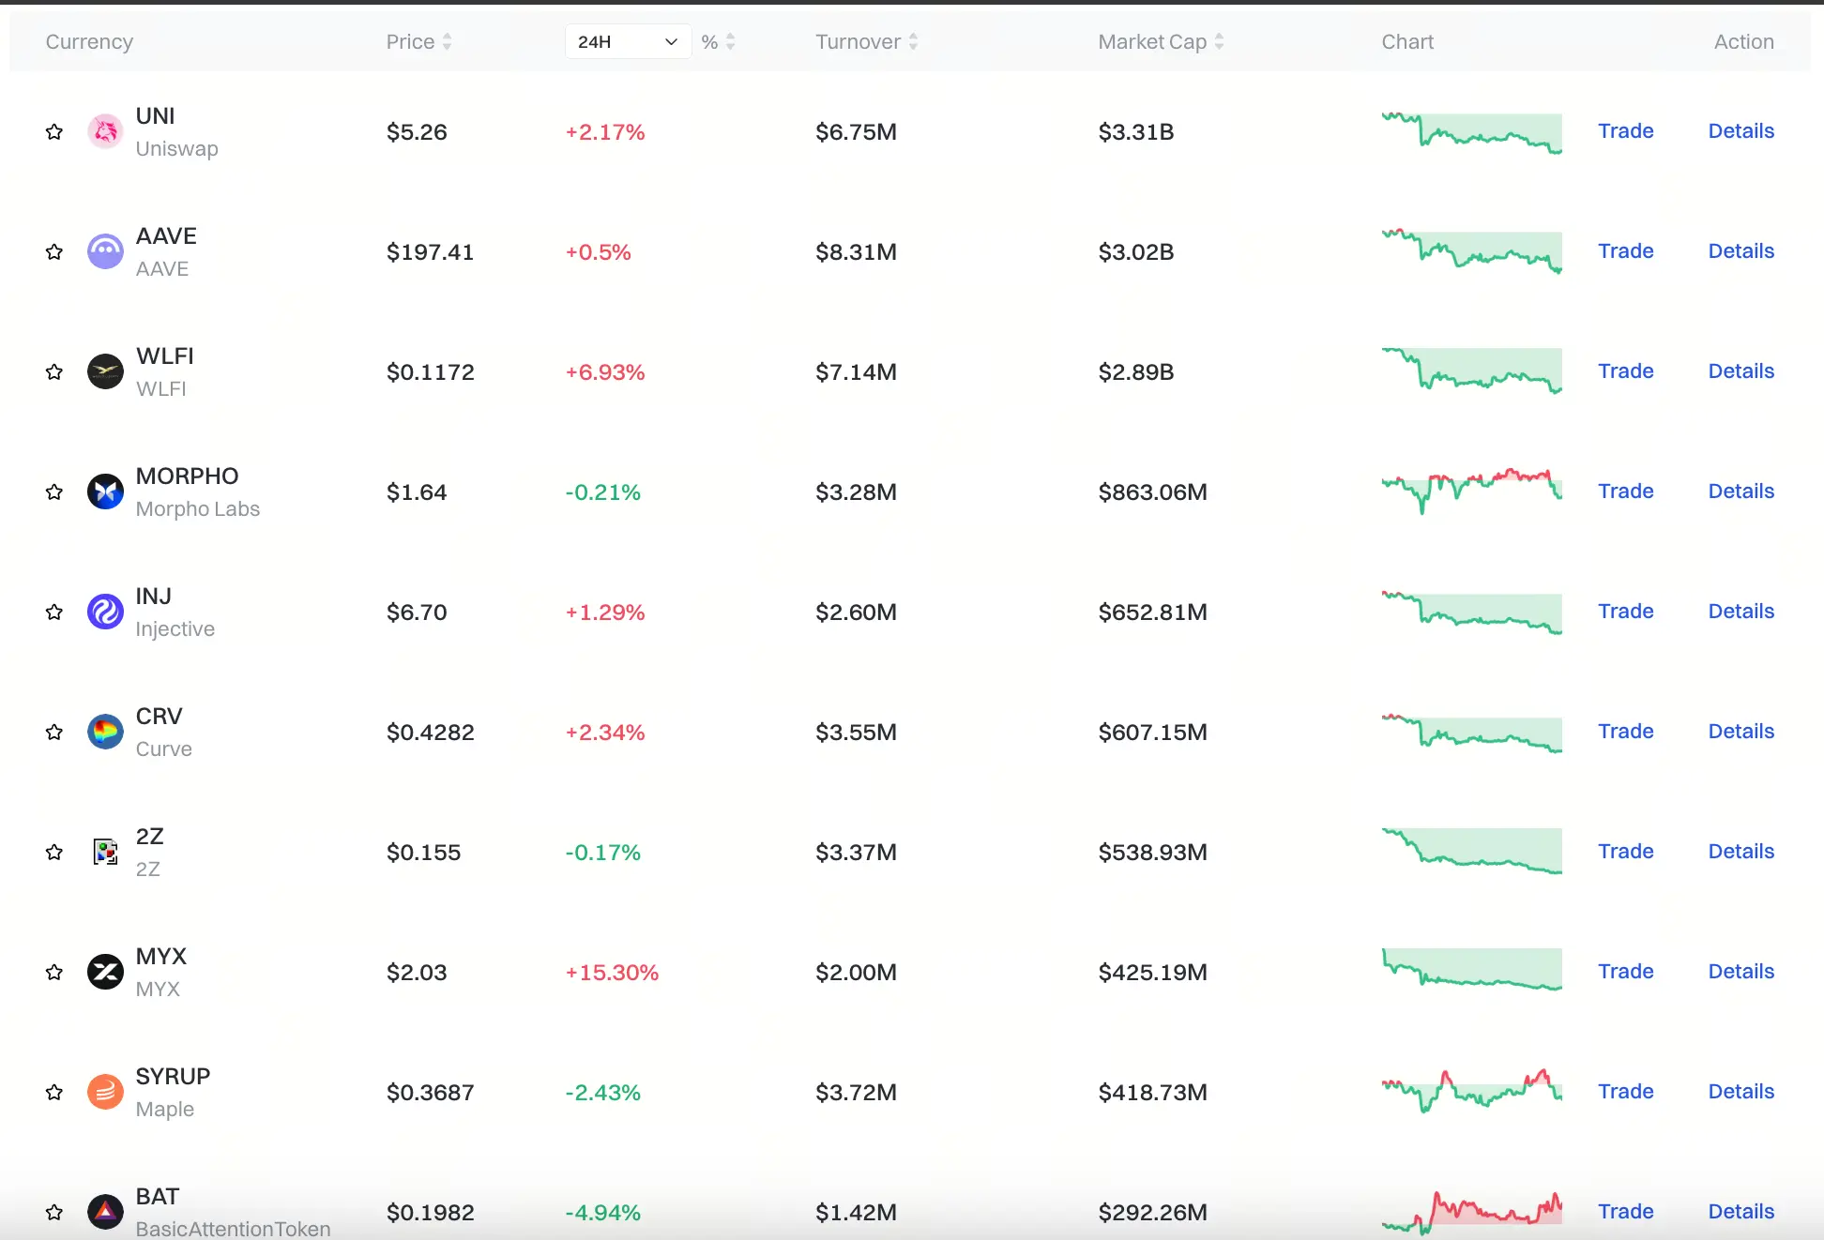
Task: Click the WLFI coin logo
Action: click(105, 371)
